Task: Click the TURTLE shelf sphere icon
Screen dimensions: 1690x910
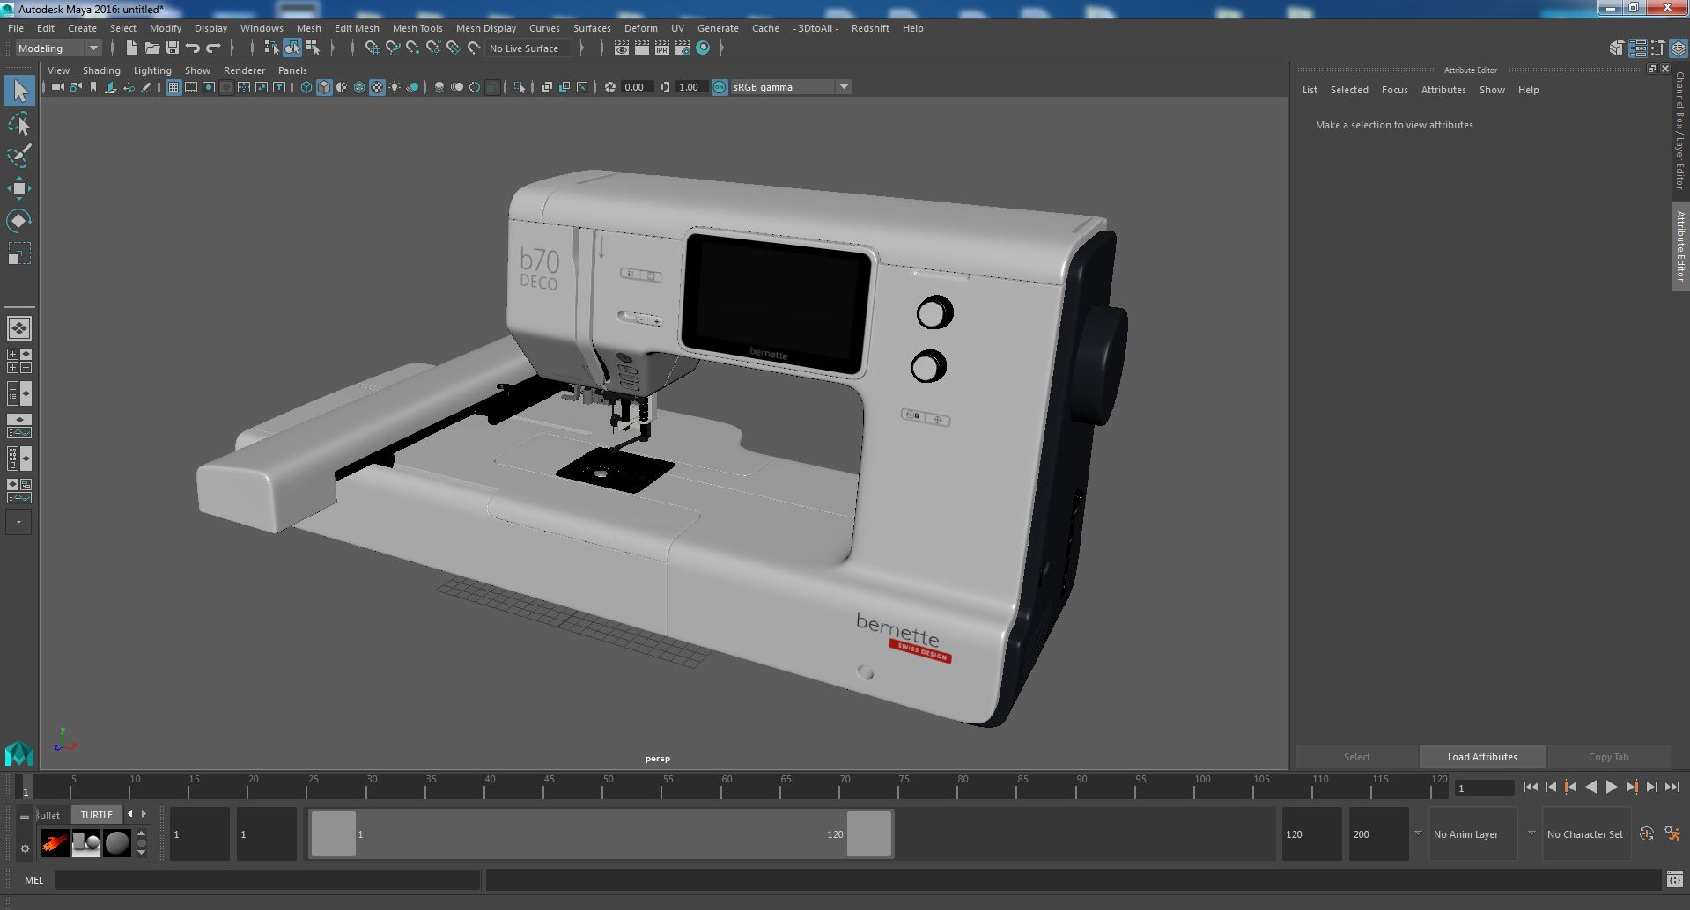Action: (x=116, y=843)
